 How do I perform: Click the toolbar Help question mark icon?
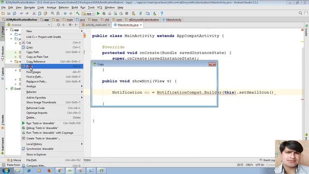(x=162, y=14)
